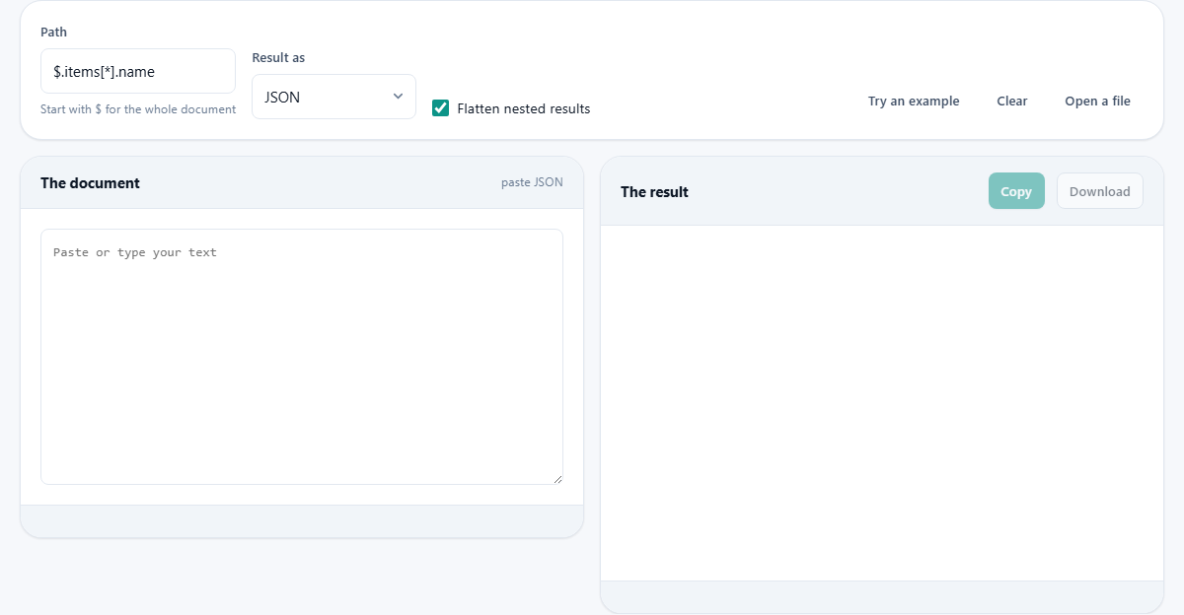Click the 'Result as' label
The height and width of the screenshot is (615, 1184).
pyautogui.click(x=278, y=58)
